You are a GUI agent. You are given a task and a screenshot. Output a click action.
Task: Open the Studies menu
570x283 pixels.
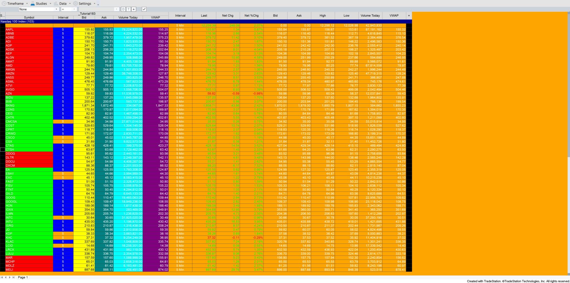tap(39, 4)
